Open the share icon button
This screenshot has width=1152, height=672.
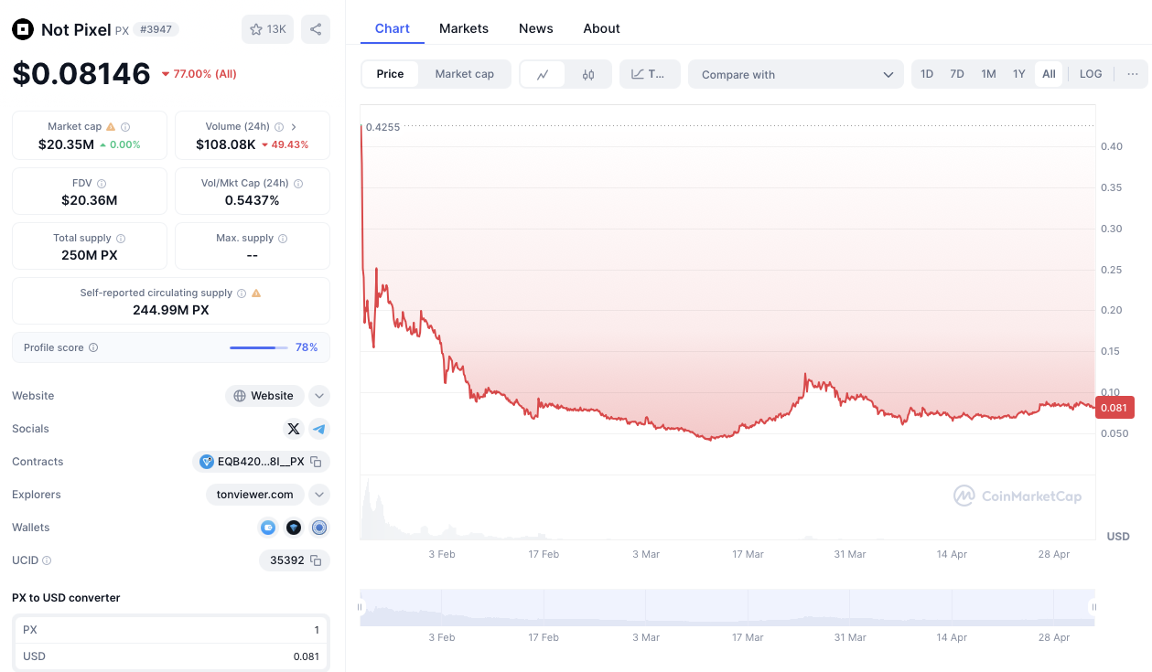pyautogui.click(x=316, y=29)
